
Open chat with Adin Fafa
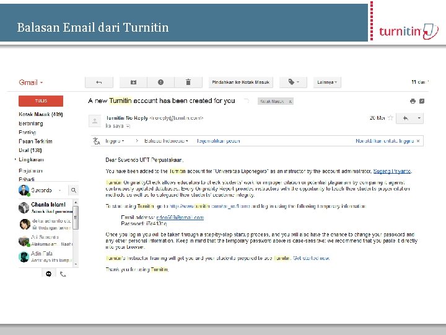(45, 257)
